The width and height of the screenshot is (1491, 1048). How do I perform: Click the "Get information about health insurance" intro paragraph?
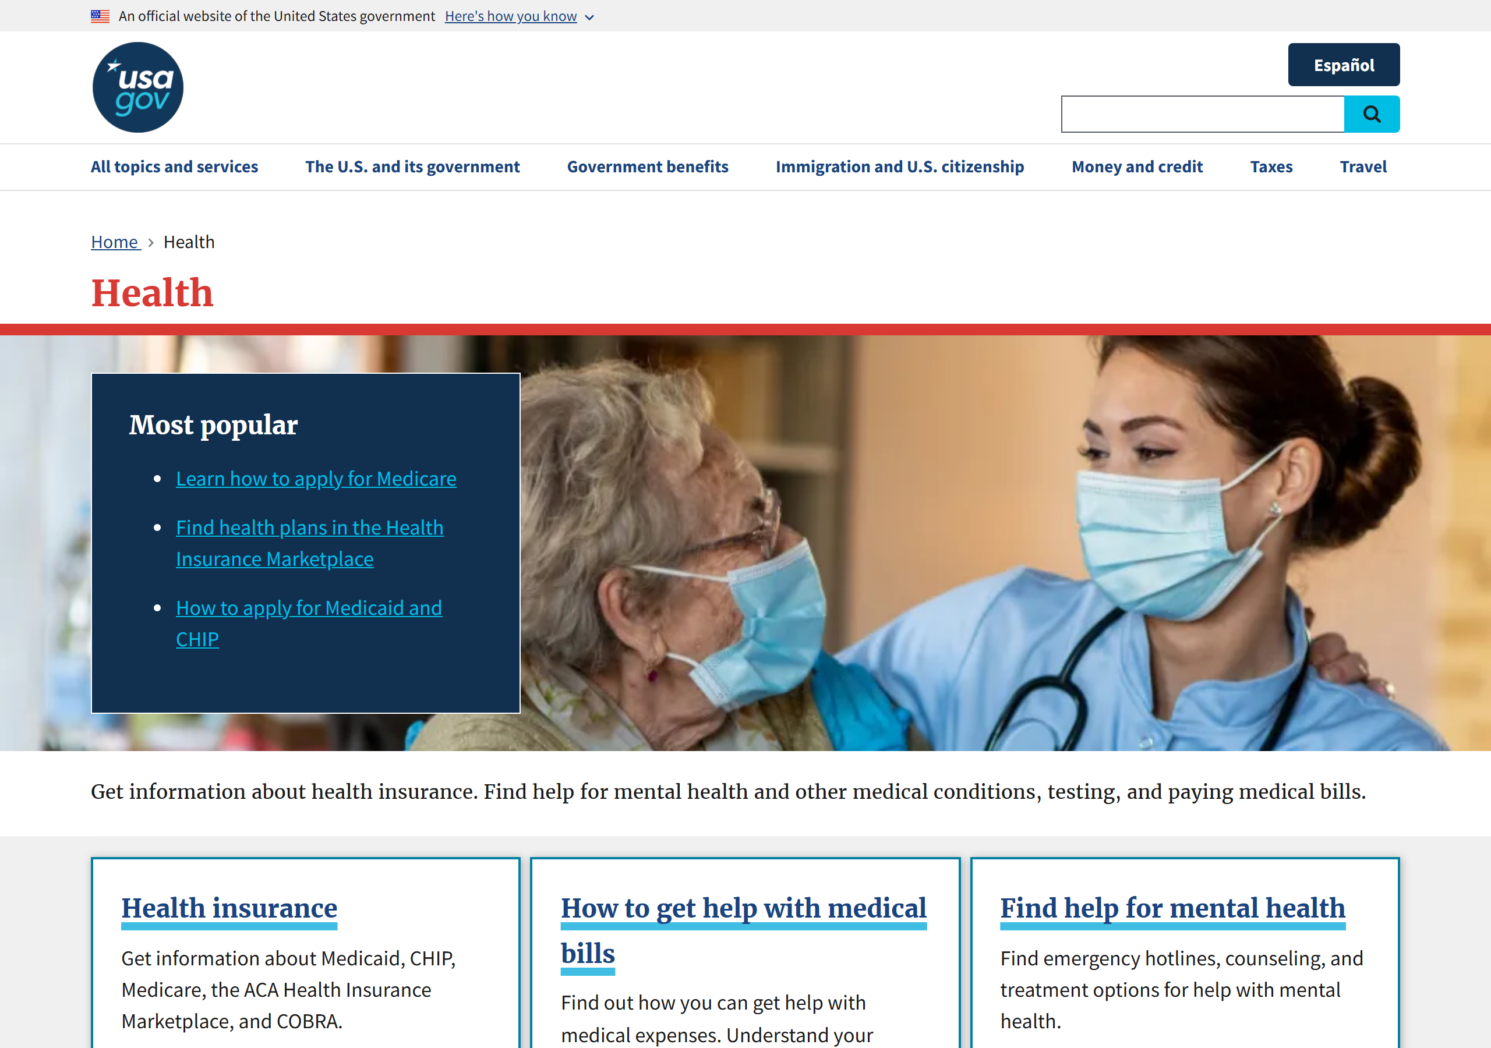click(x=728, y=791)
